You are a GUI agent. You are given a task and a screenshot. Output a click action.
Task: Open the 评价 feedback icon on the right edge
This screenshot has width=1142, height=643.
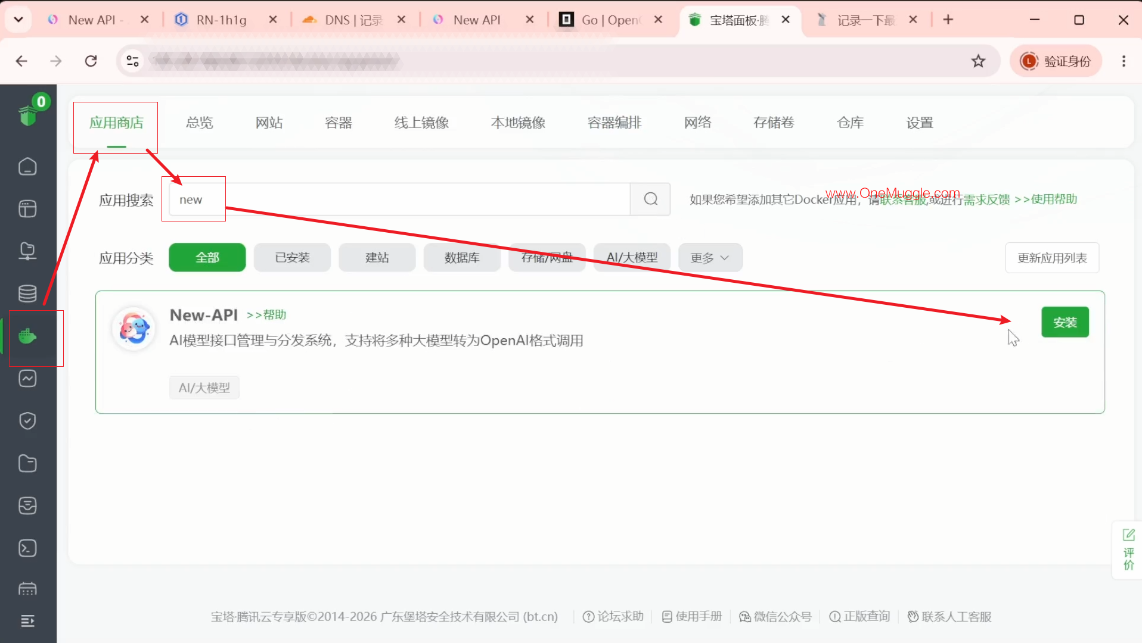coord(1128,550)
